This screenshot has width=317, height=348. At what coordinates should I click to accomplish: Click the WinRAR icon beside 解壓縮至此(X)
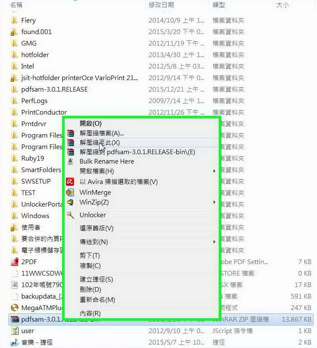[71, 143]
